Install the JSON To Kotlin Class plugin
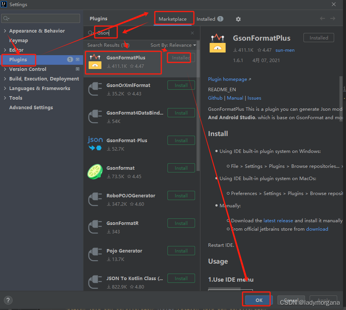 [181, 278]
